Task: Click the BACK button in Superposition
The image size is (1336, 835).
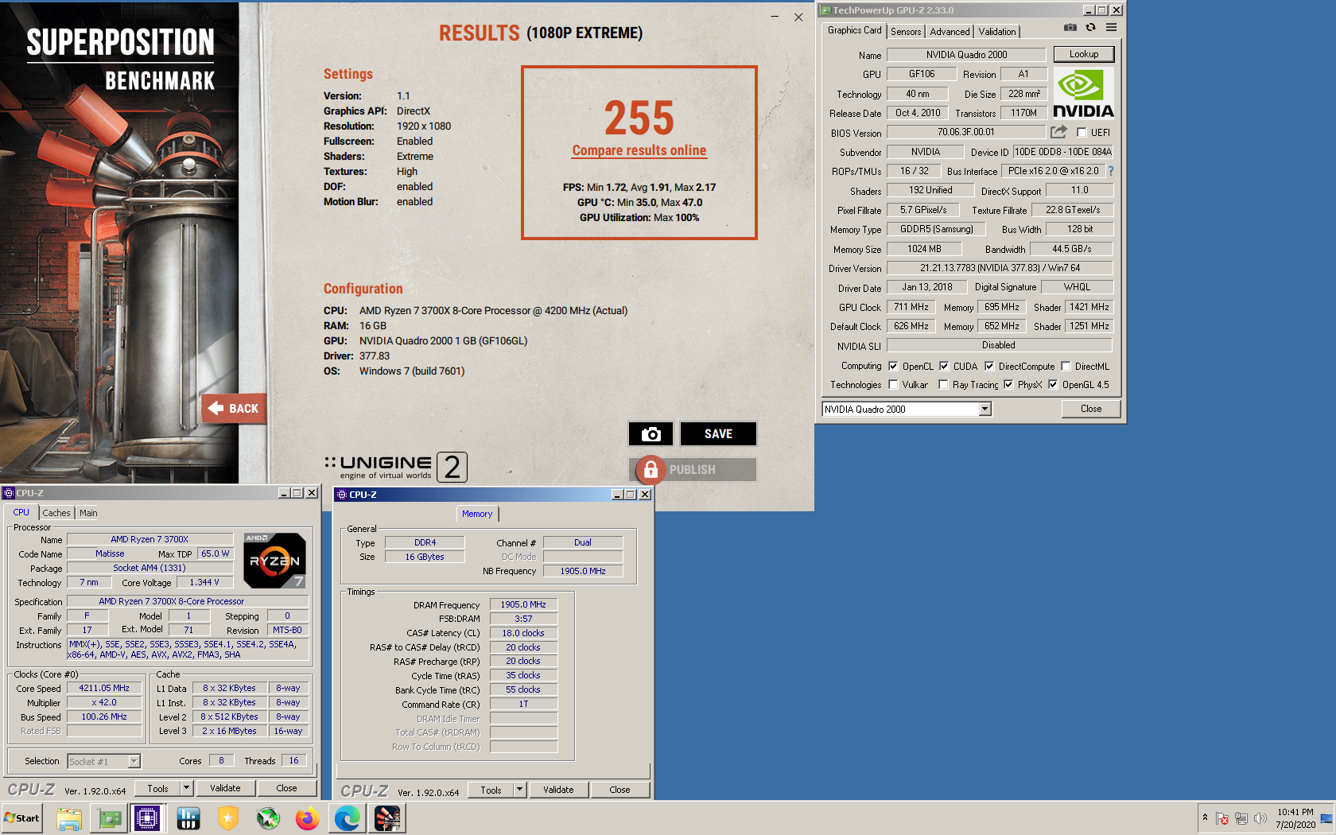Action: pos(235,409)
